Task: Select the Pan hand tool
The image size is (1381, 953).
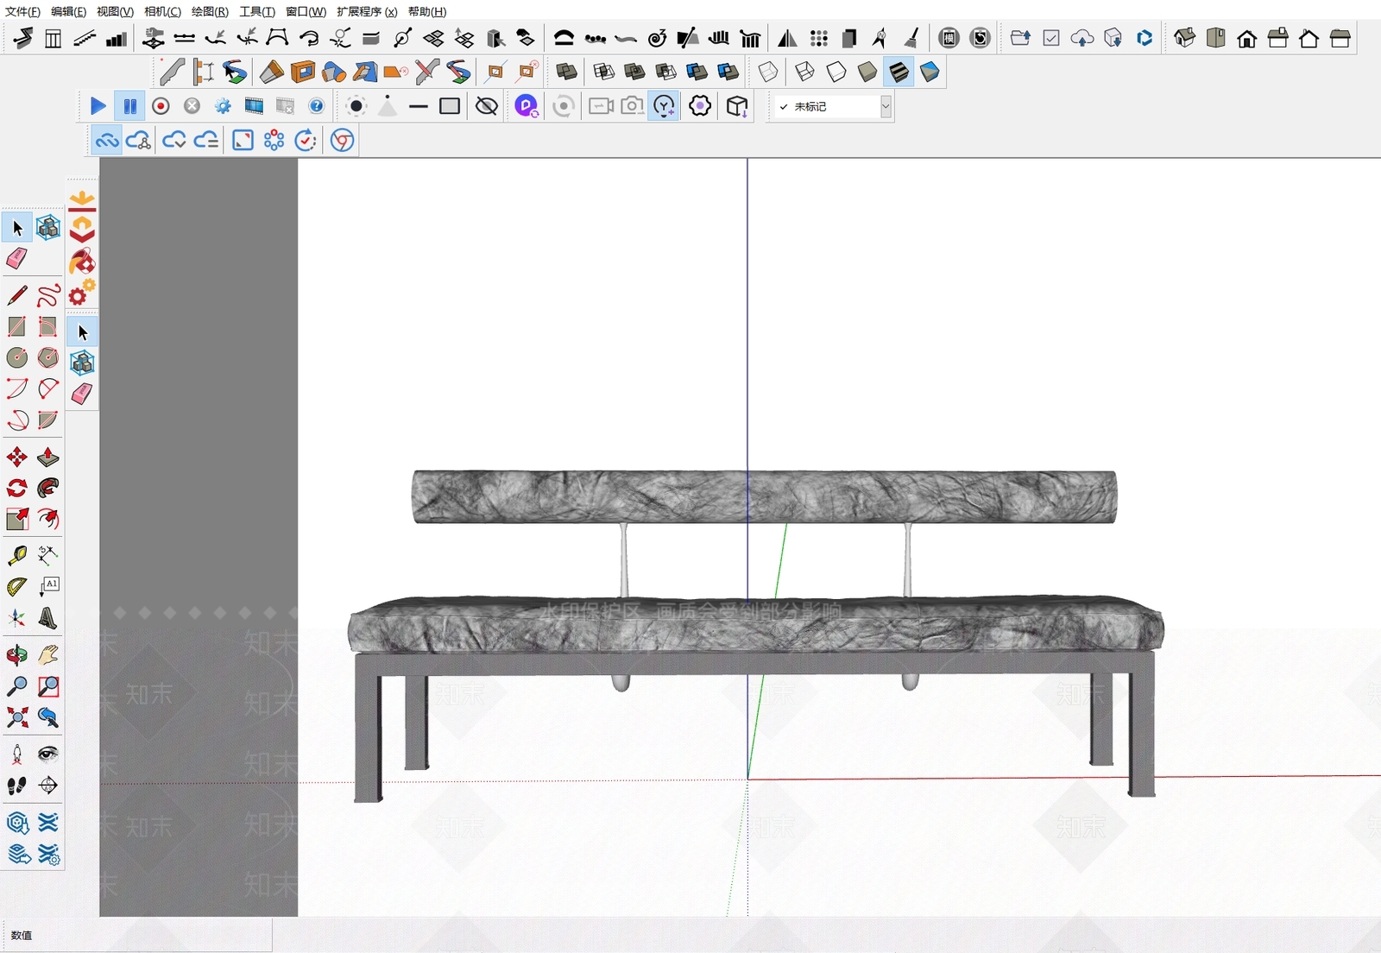Action: coord(48,655)
